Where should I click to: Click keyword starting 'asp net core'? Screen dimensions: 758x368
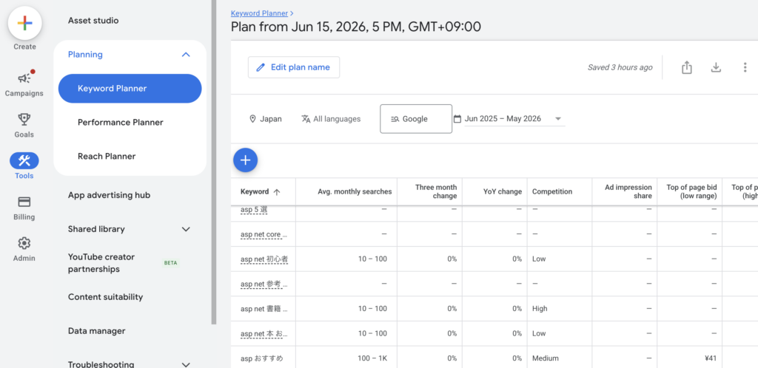click(x=264, y=234)
